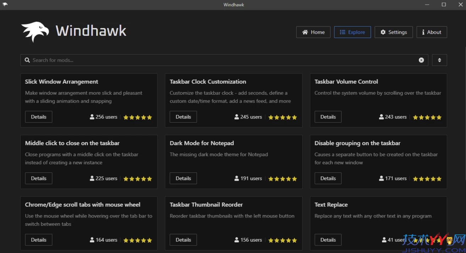Click the clear search (x) icon
The height and width of the screenshot is (253, 466).
(x=421, y=60)
